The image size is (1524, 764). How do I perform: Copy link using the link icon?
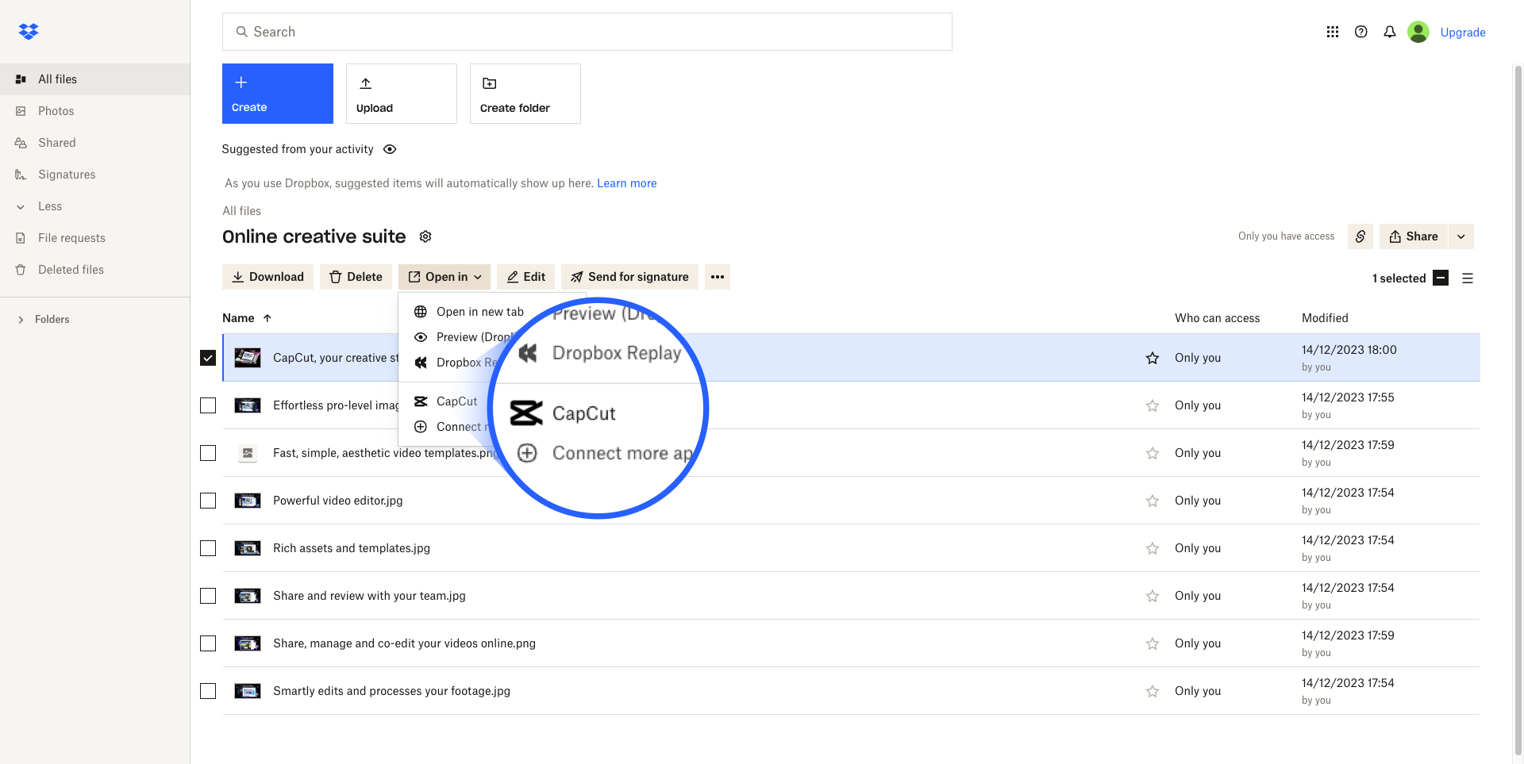coord(1360,236)
